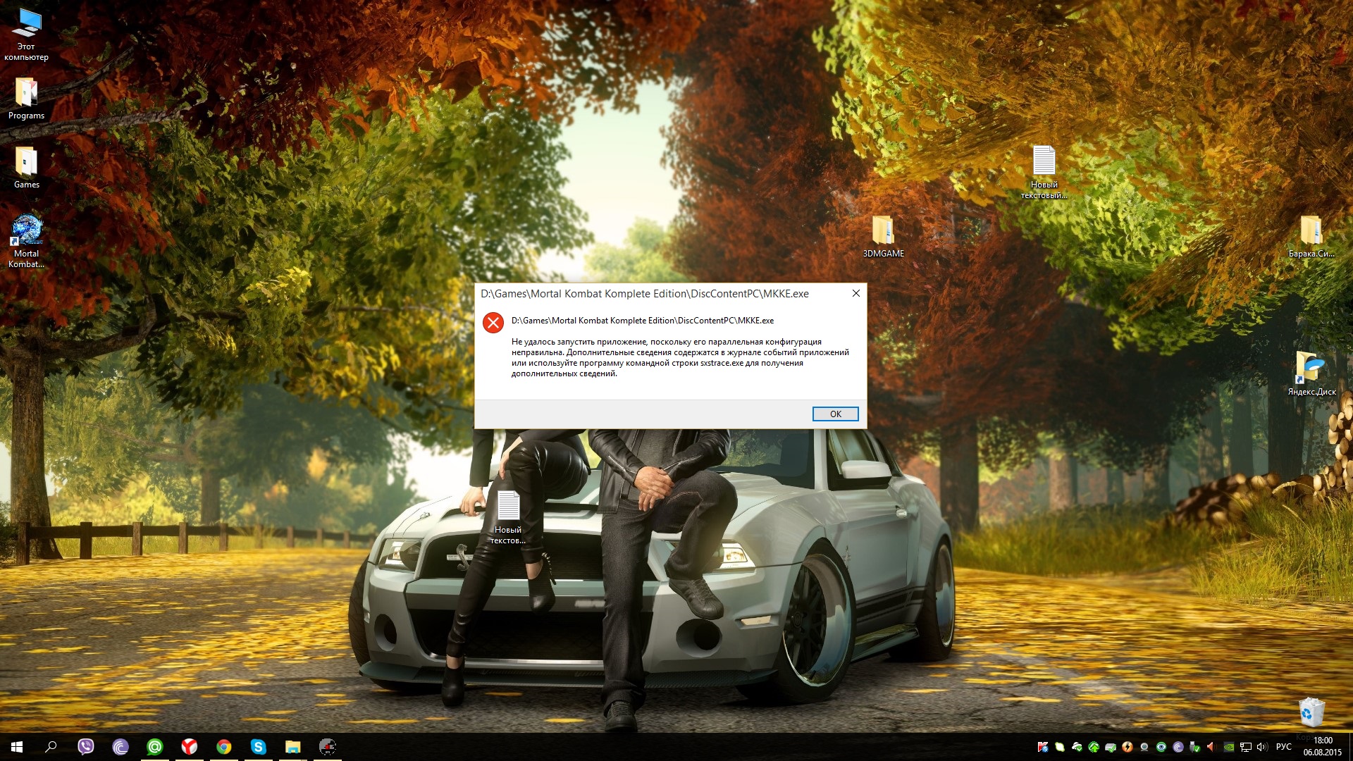Viewport: 1353px width, 761px height.
Task: Switch input language via РУС indicator
Action: (1284, 747)
